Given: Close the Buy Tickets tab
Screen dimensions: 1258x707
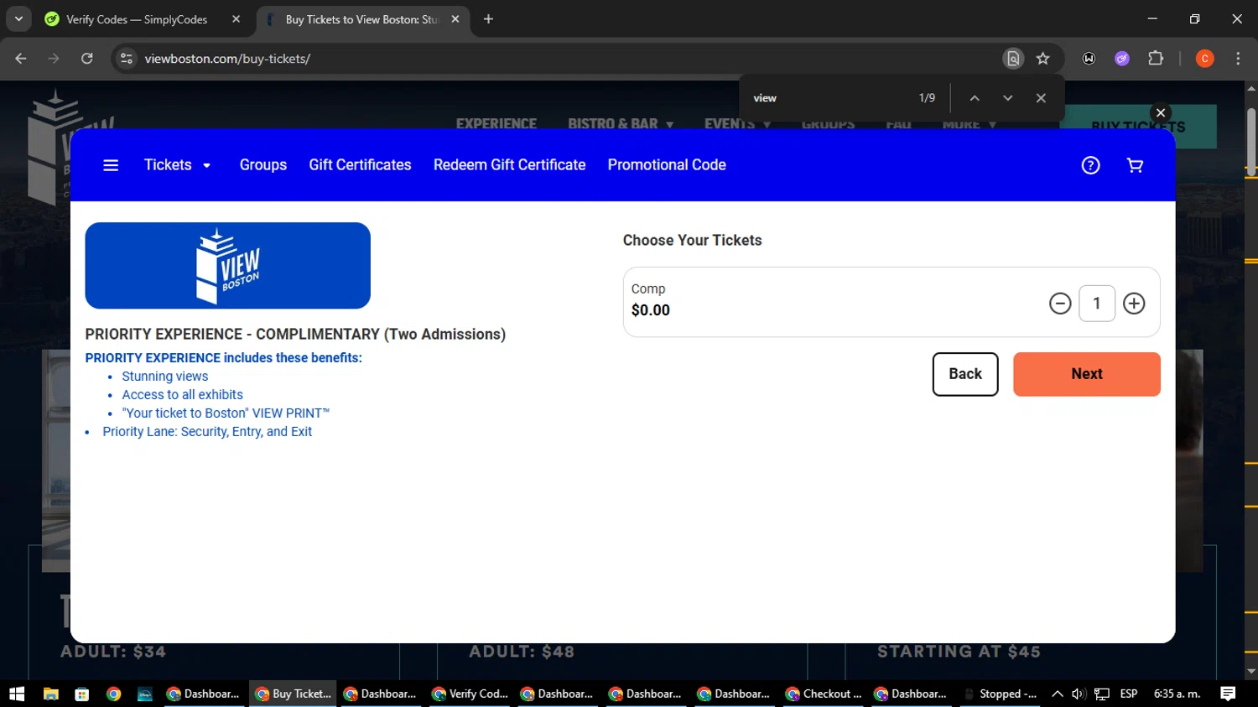Looking at the screenshot, I should pos(455,19).
